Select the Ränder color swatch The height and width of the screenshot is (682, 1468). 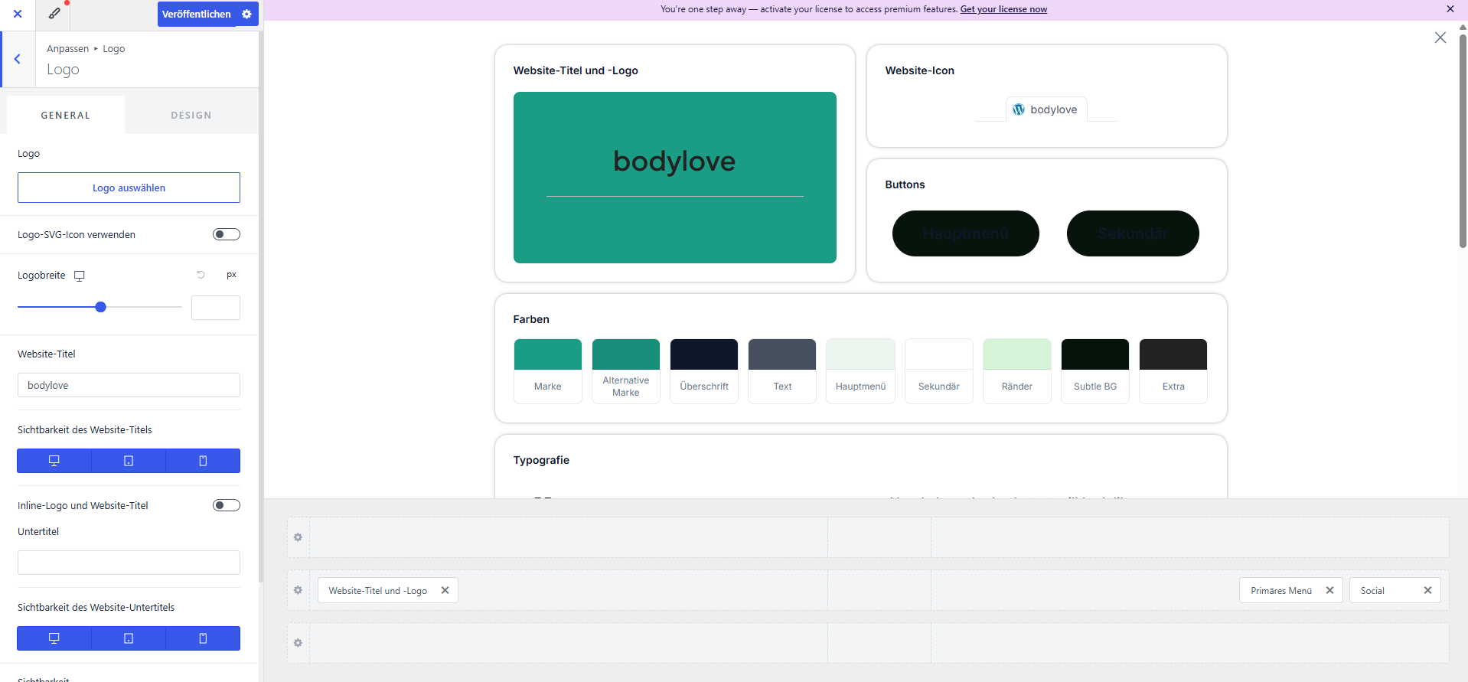(1017, 370)
